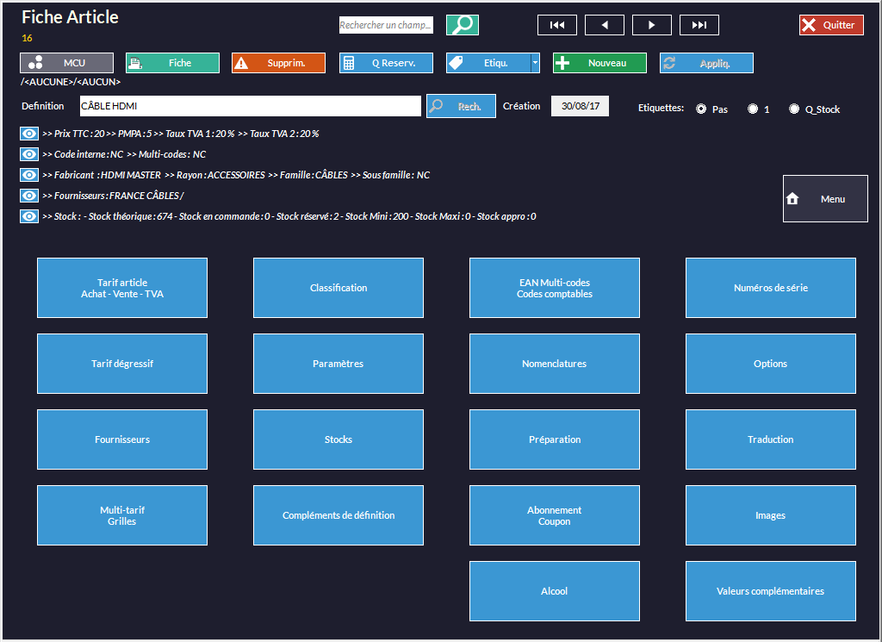The width and height of the screenshot is (882, 642).
Task: Click the Definition field containing CÂBLE HDMI
Action: tap(250, 106)
